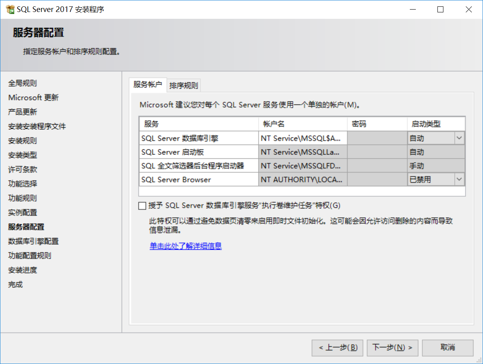Cancel setup with the 取消 button
Image resolution: width=483 pixels, height=364 pixels.
coord(448,348)
